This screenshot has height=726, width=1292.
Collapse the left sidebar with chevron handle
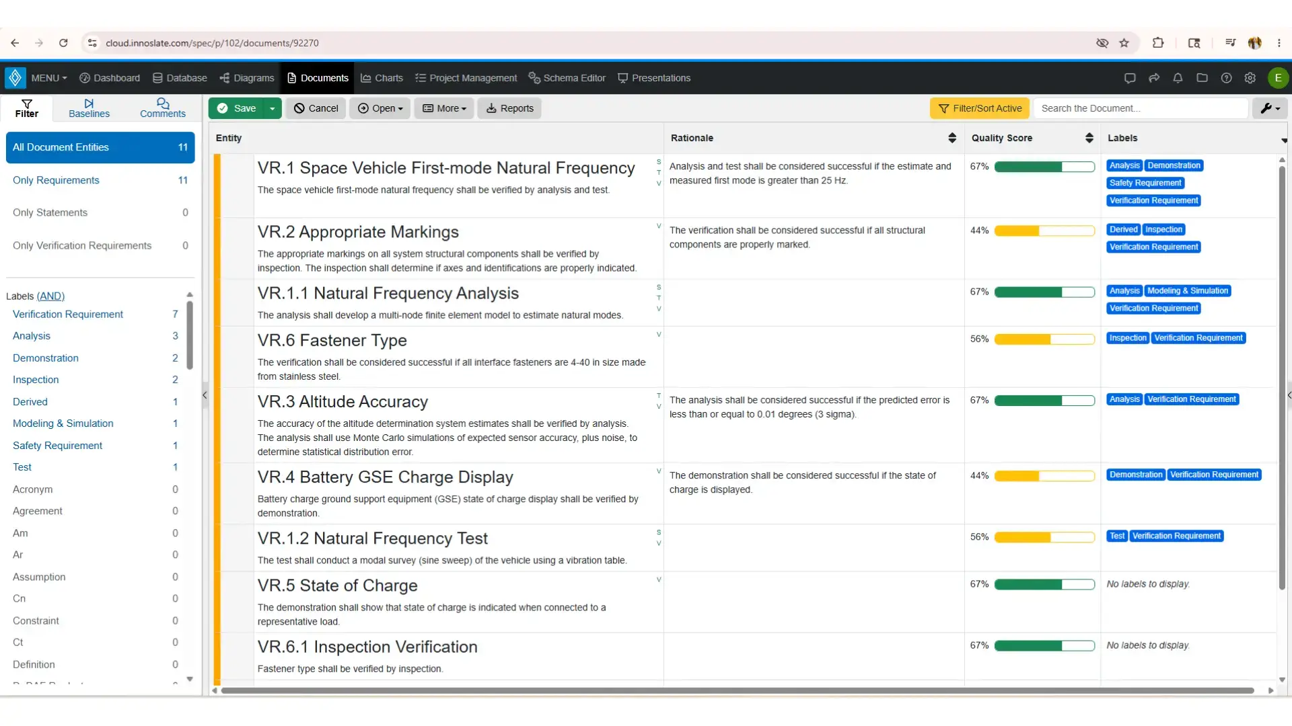click(x=205, y=395)
